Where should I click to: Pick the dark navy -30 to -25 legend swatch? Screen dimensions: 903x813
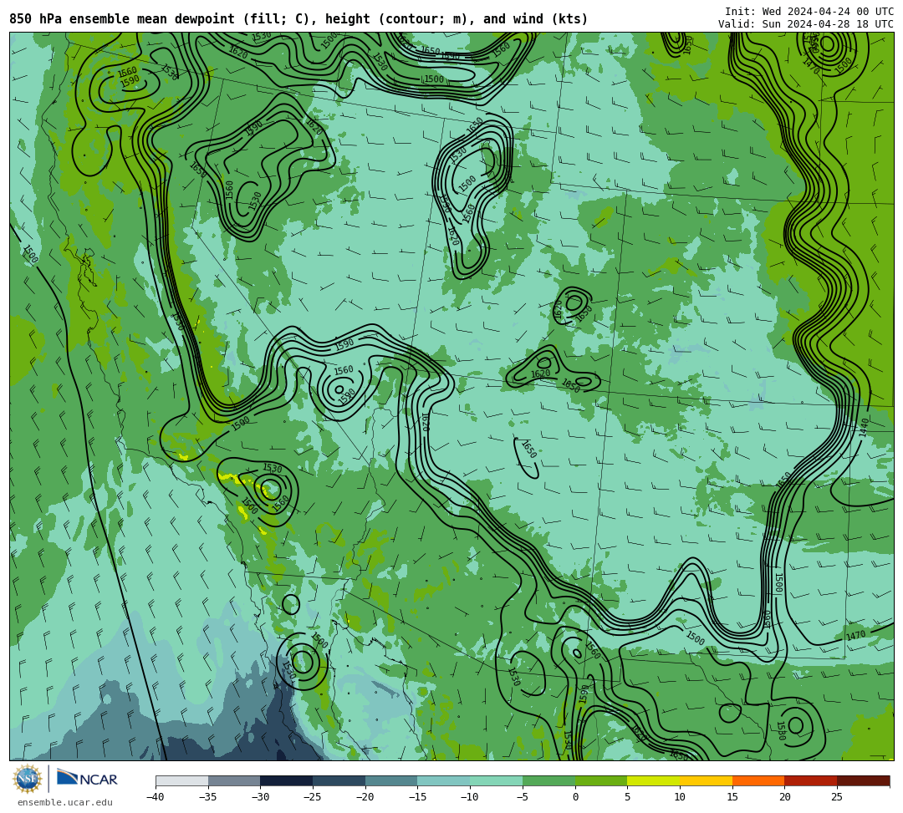[x=286, y=780]
